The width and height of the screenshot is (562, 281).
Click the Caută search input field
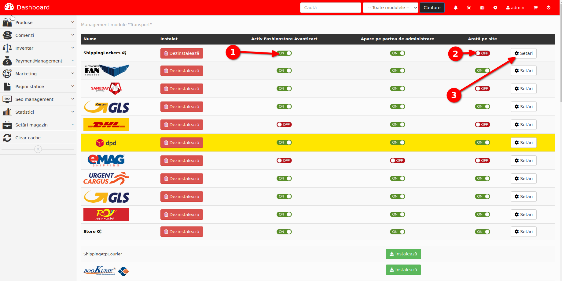(331, 8)
